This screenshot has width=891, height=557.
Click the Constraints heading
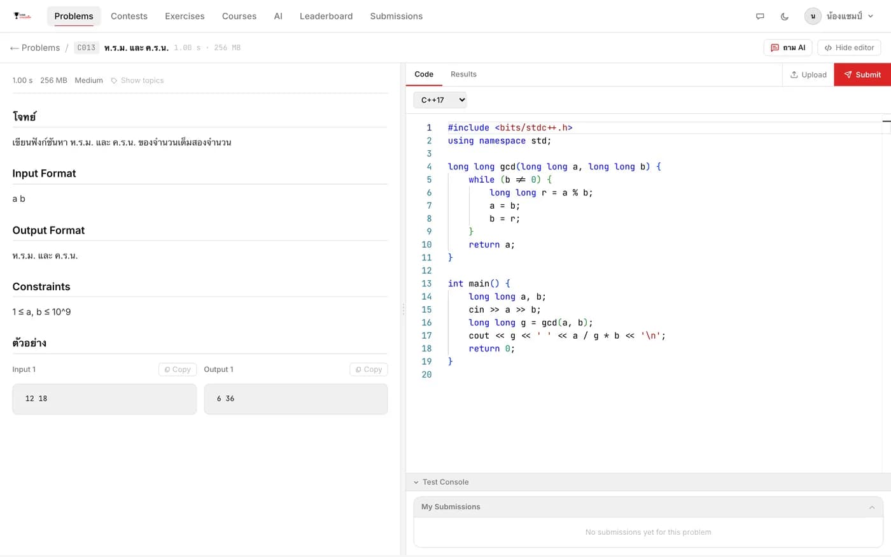[41, 286]
